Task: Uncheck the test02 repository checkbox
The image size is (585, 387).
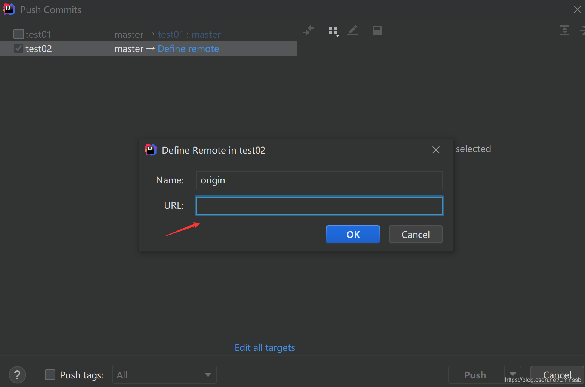Action: (18, 48)
